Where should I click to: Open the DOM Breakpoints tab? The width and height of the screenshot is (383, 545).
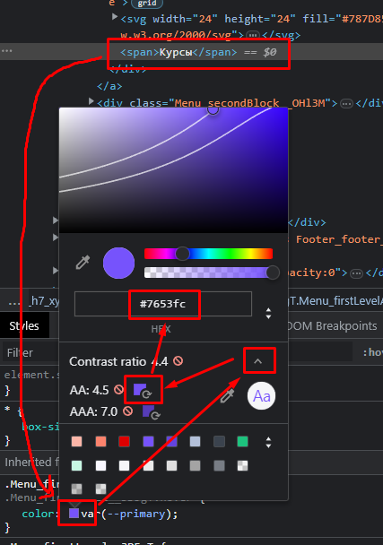point(332,326)
